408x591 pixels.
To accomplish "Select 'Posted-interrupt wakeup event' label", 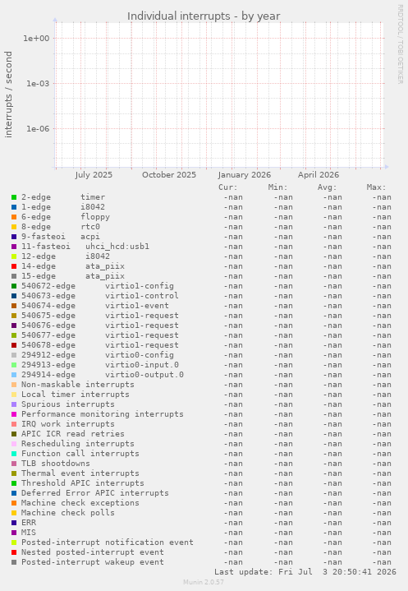I will point(93,562).
